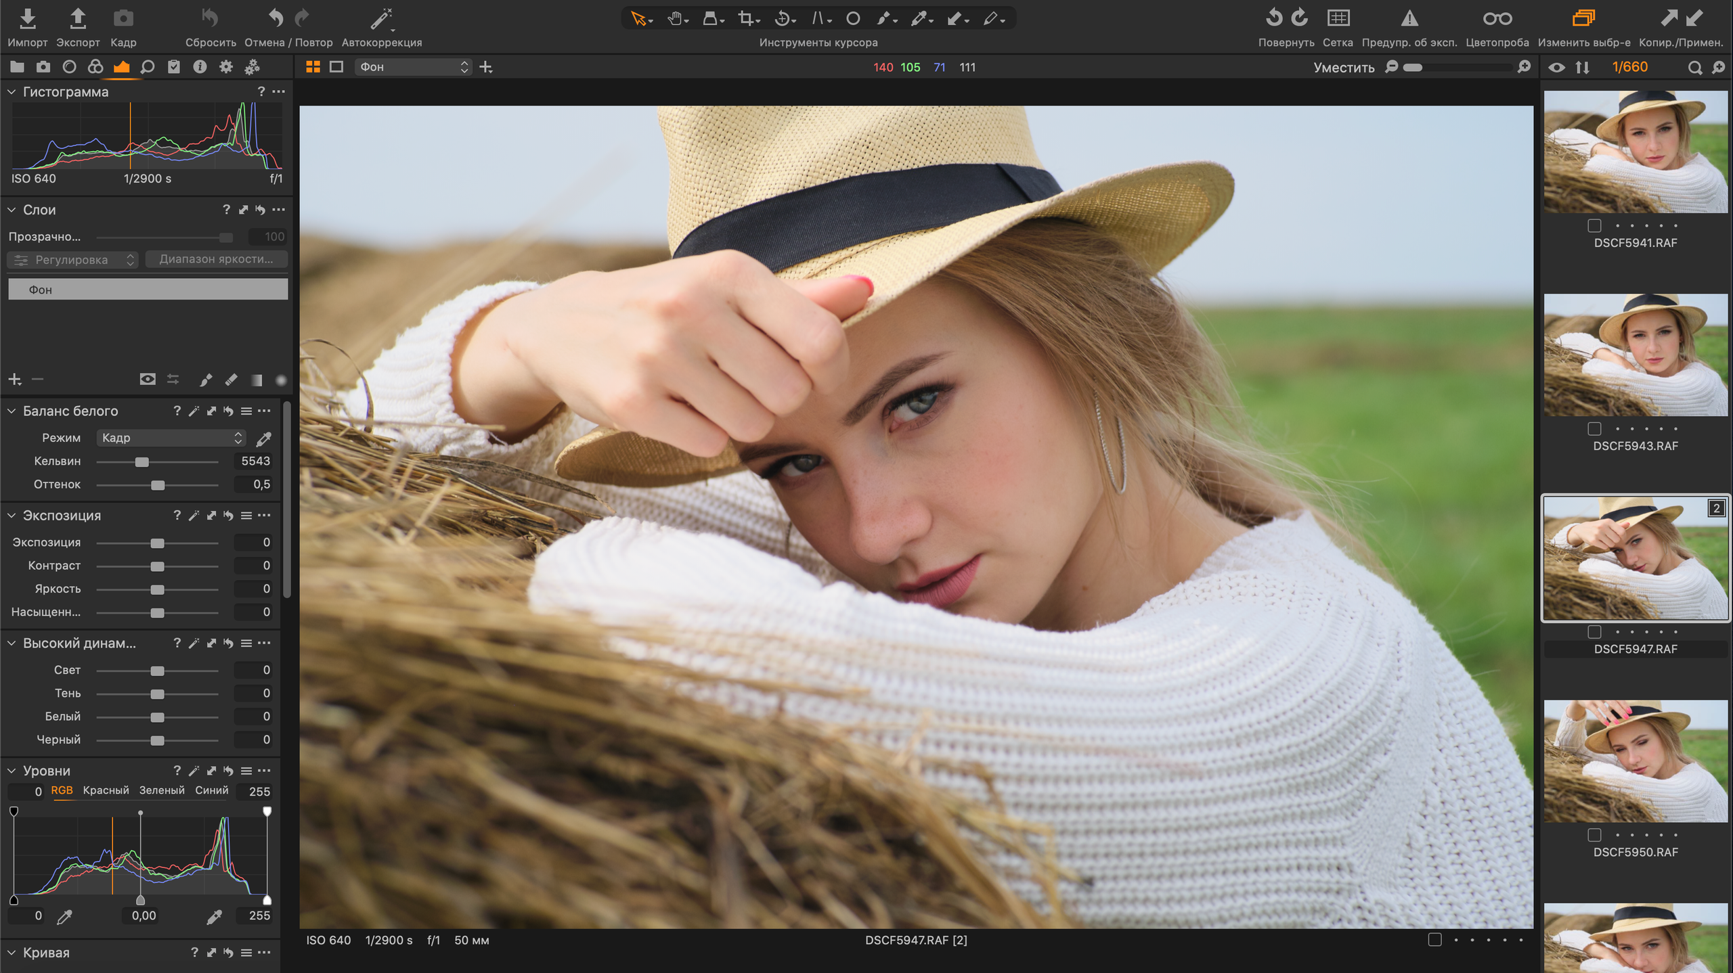This screenshot has height=973, width=1733.
Task: Click Уместить zoom-to-fit label
Action: (1344, 68)
